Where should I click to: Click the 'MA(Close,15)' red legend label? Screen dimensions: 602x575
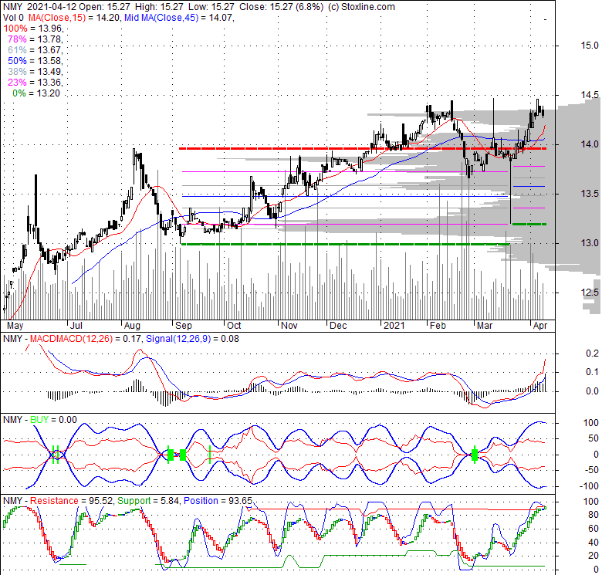(57, 18)
